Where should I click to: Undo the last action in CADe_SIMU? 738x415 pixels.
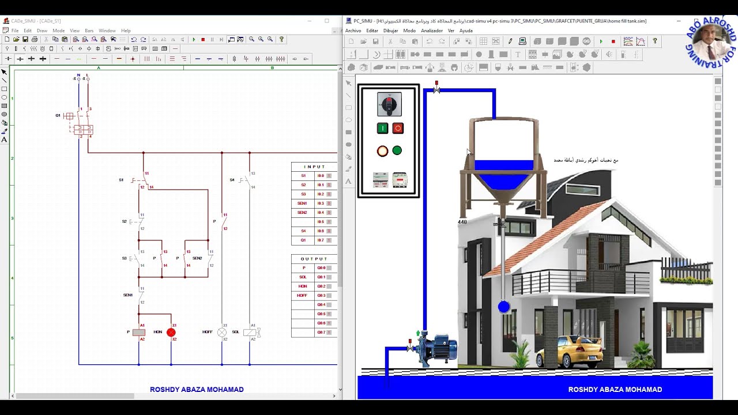point(134,39)
